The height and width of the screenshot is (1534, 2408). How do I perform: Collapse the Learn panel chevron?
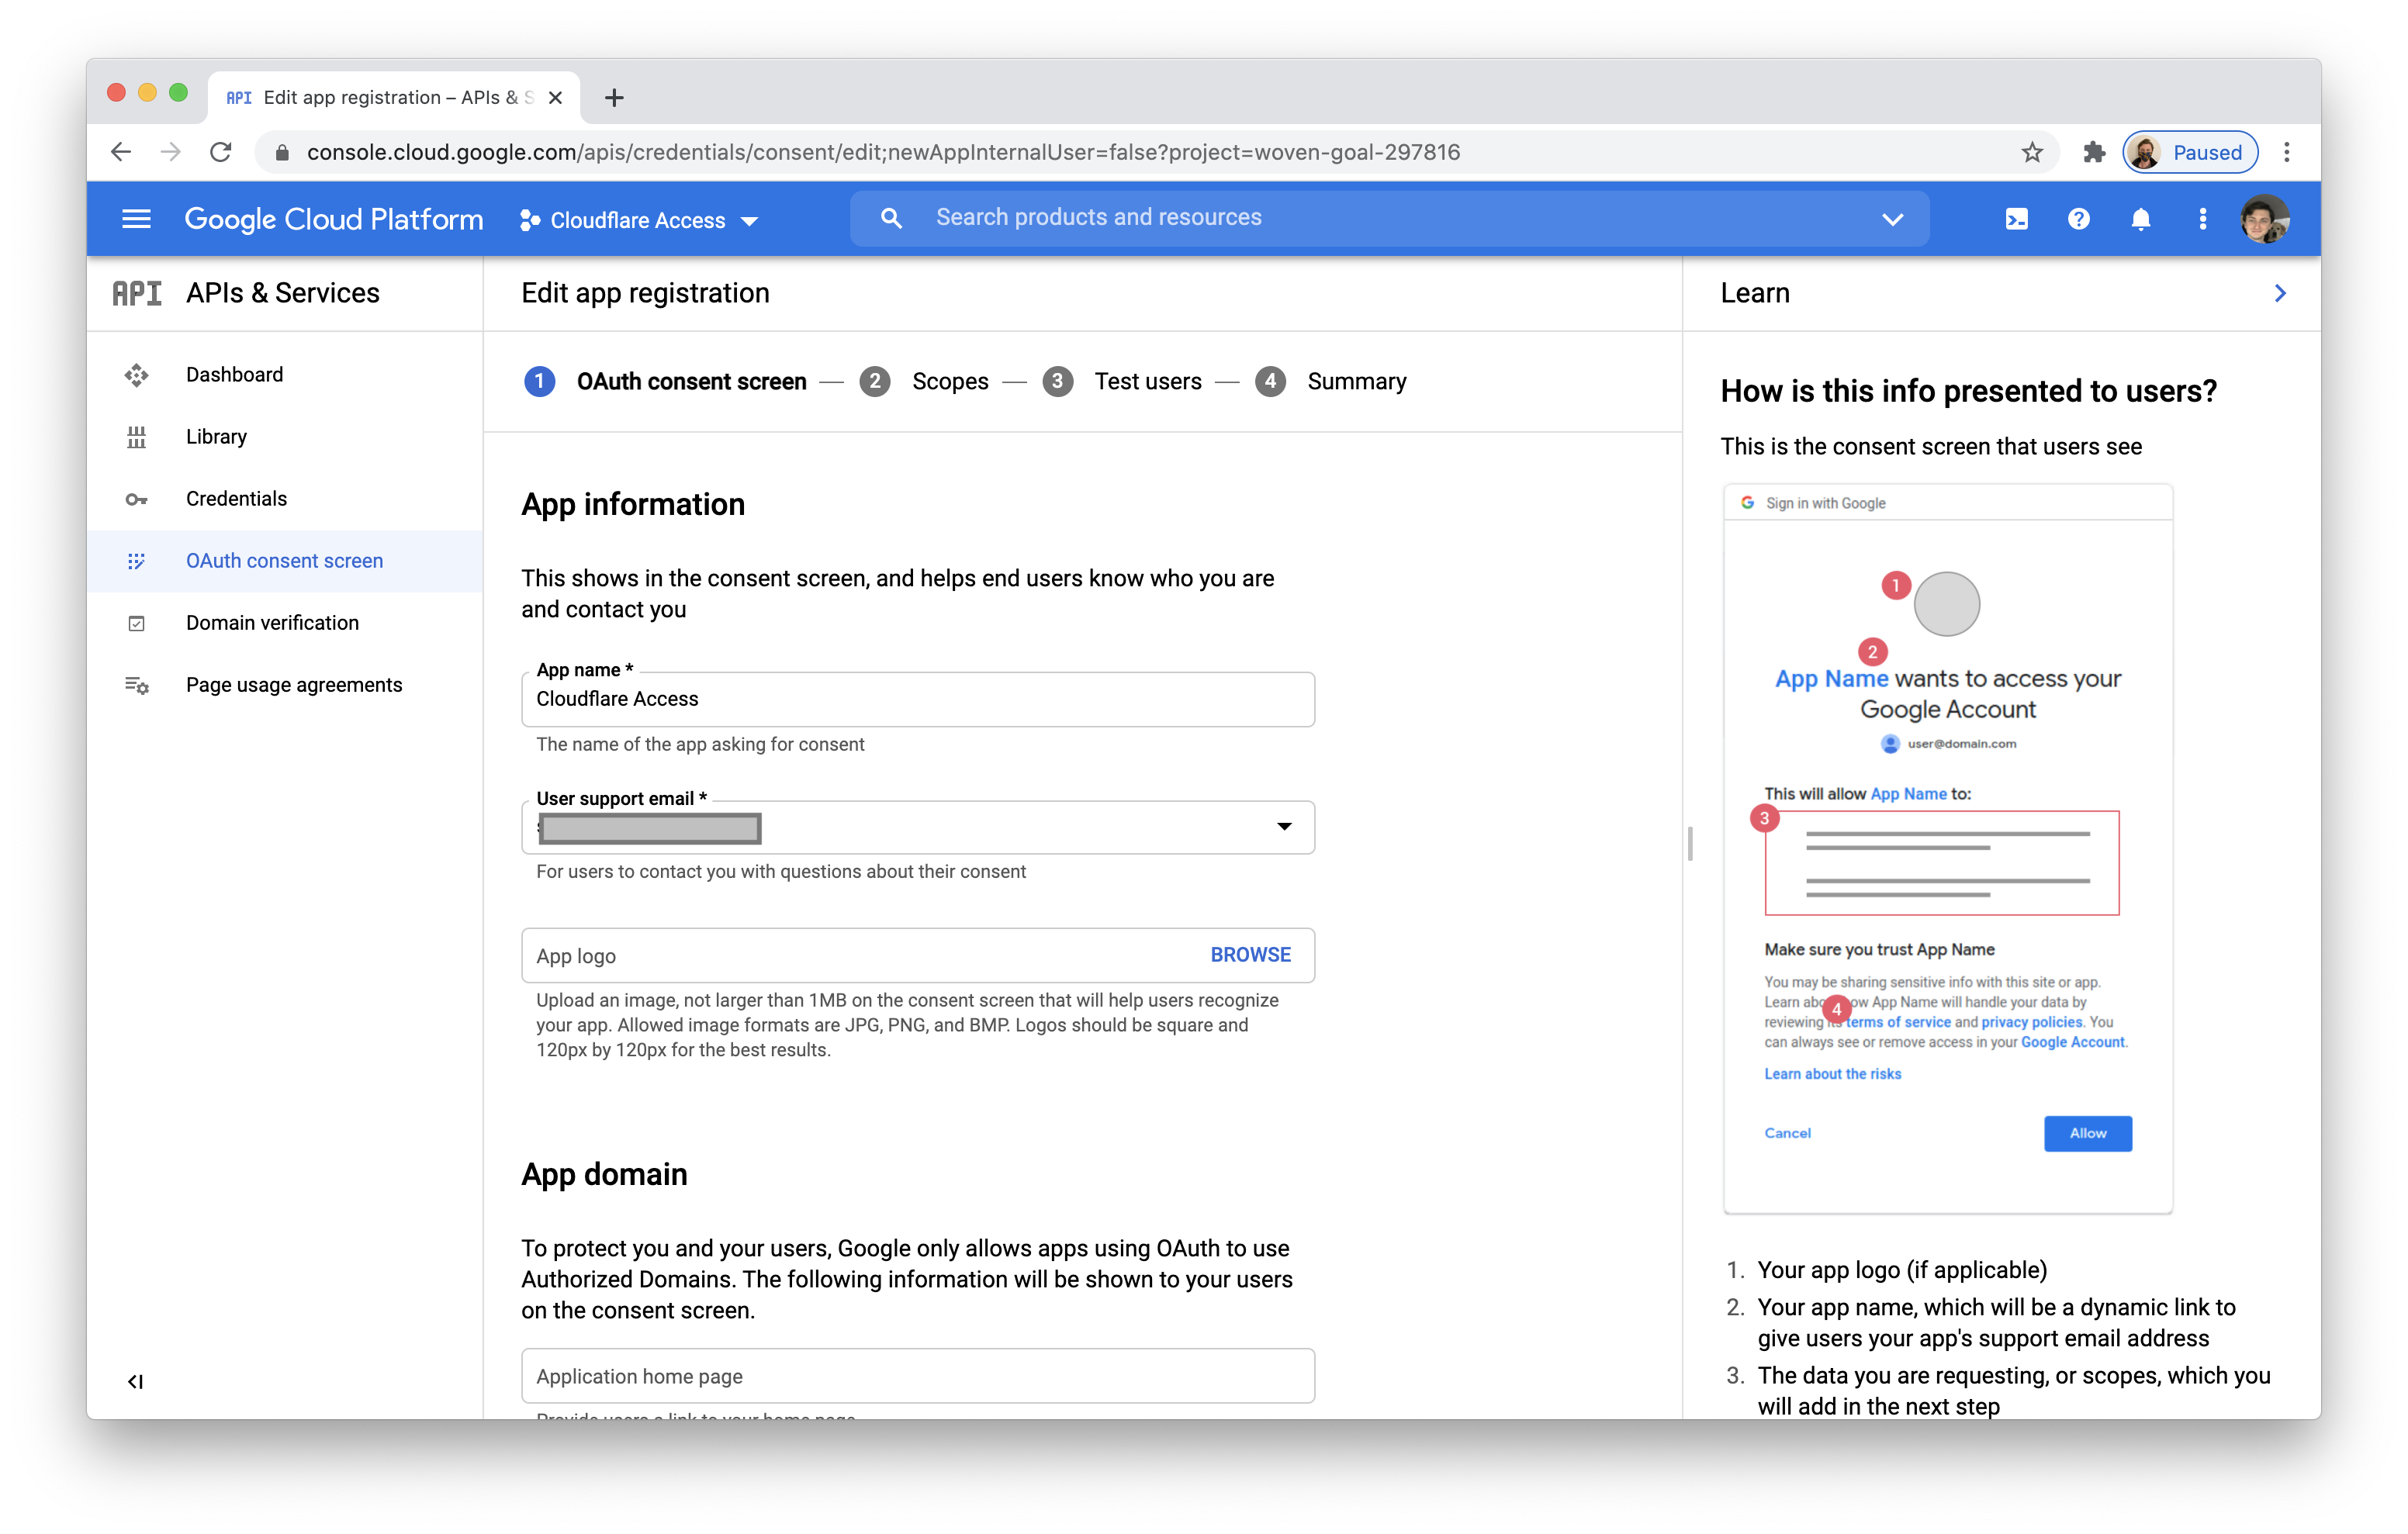pyautogui.click(x=2280, y=293)
